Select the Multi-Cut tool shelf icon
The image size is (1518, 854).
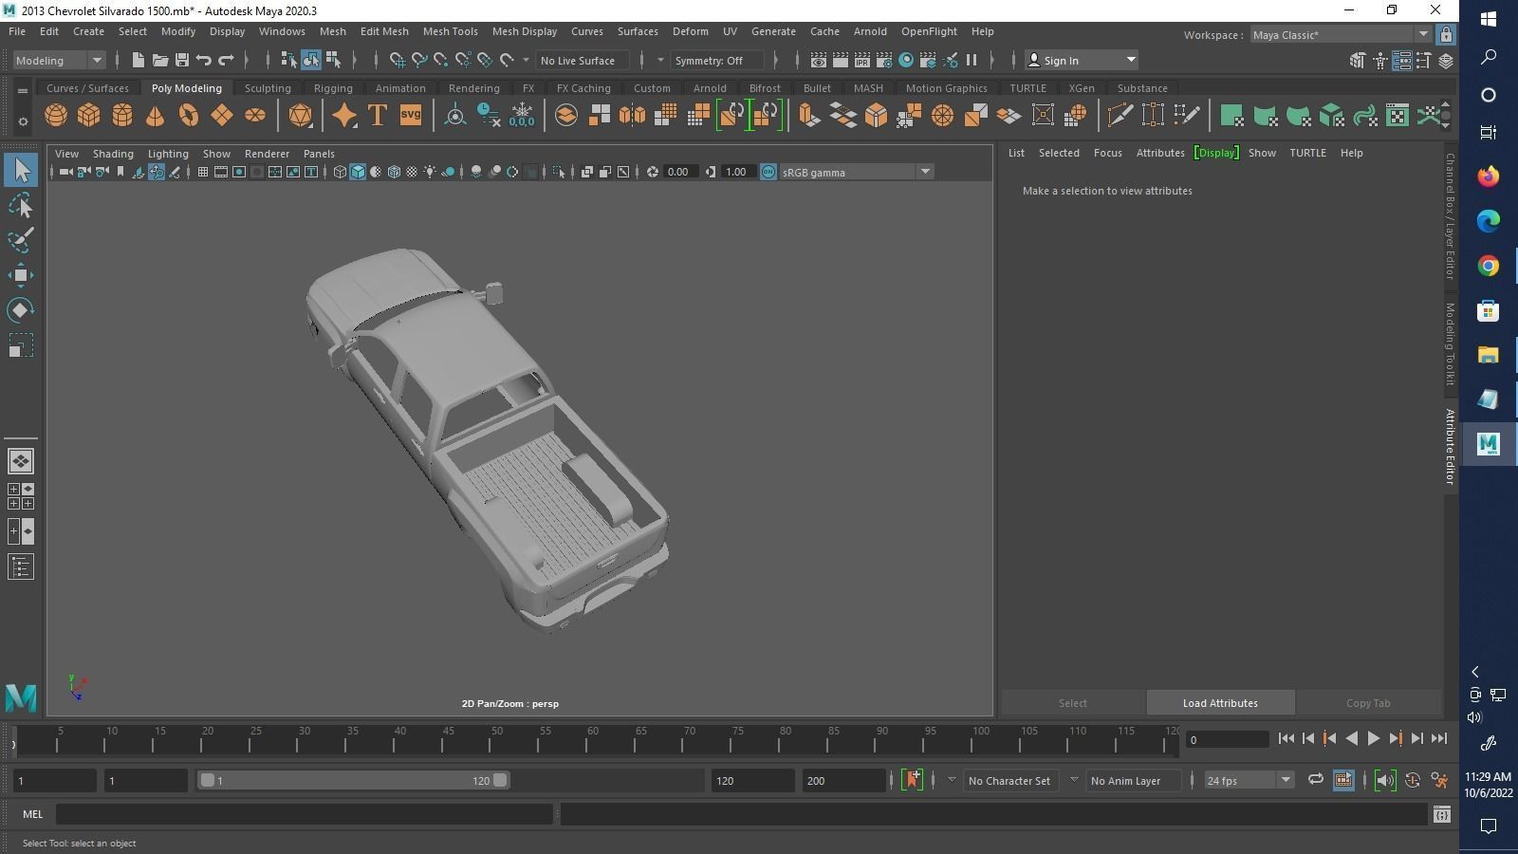pyautogui.click(x=1120, y=116)
